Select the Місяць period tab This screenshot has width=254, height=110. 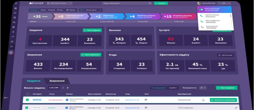click(x=60, y=10)
